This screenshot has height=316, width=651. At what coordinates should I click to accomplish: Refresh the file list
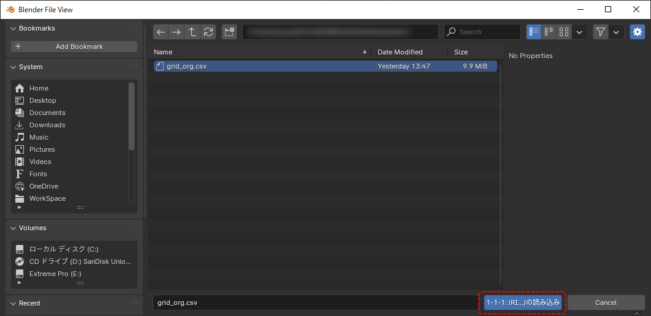pos(208,32)
